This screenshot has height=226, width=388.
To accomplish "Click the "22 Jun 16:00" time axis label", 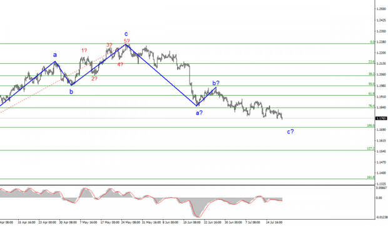I will coord(213,222).
